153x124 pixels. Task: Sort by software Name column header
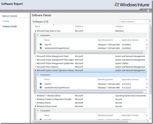(x=37, y=26)
